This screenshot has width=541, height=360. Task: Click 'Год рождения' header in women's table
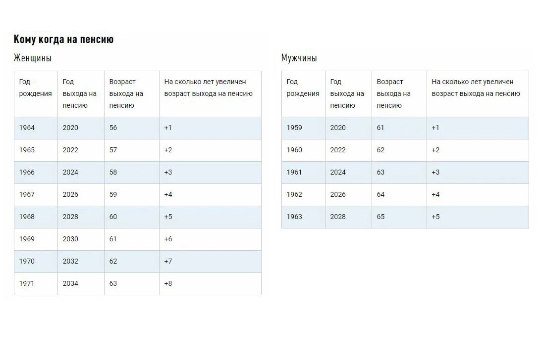coord(35,88)
